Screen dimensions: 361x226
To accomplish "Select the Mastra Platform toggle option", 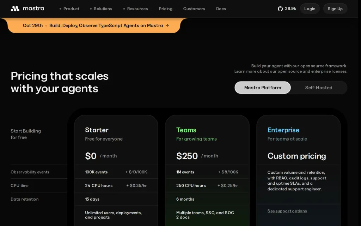I will (263, 88).
